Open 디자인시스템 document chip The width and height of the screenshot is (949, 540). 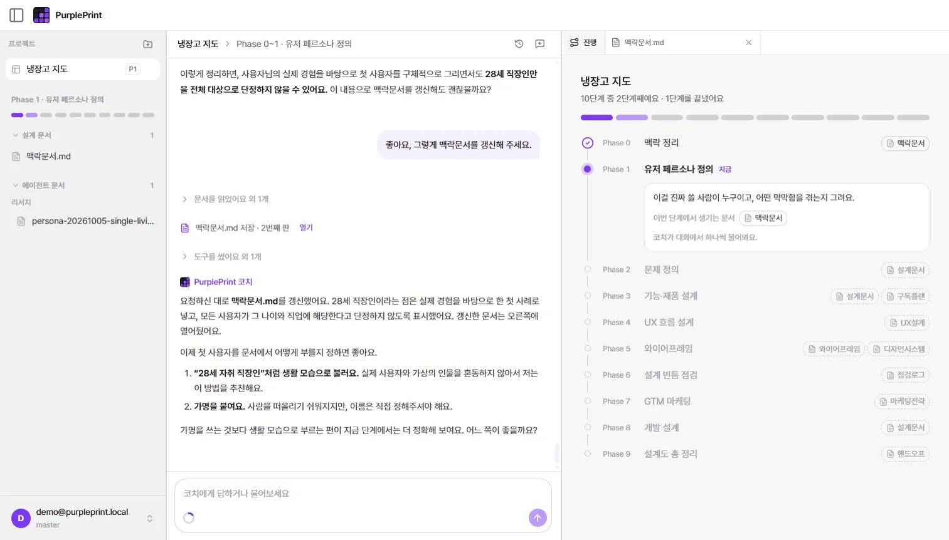tap(899, 349)
